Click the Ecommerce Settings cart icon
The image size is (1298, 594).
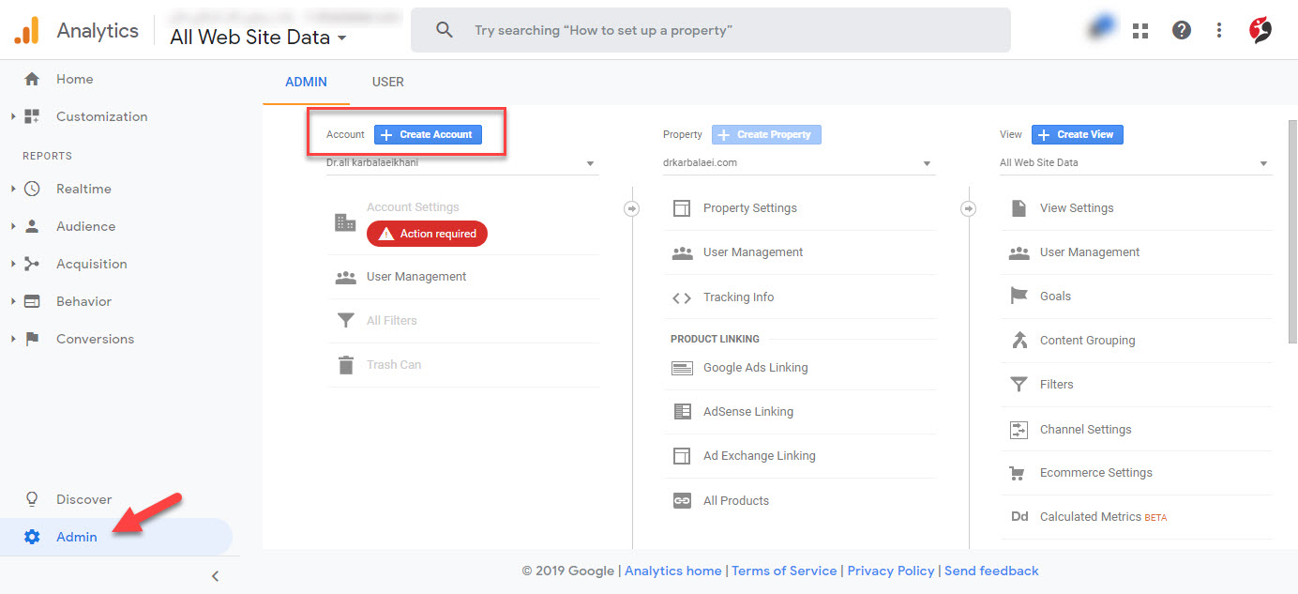tap(1019, 473)
